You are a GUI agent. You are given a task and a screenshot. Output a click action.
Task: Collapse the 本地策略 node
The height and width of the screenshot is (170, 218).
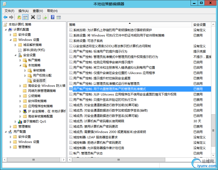(x=20, y=65)
